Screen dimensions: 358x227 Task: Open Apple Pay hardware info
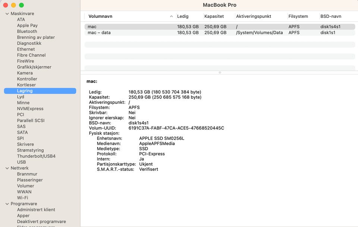point(27,26)
